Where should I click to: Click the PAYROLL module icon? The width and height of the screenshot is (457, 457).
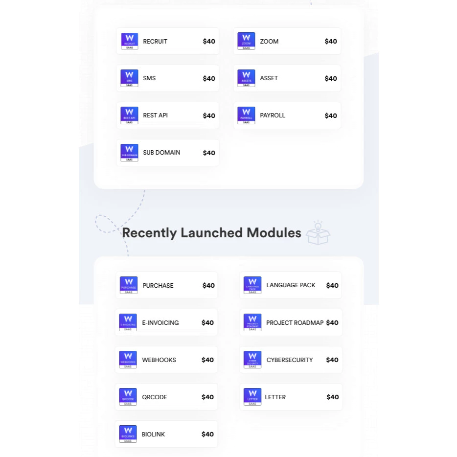246,115
